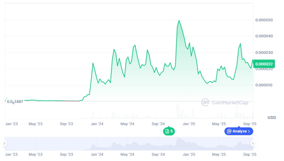Image resolution: width=284 pixels, height=161 pixels.
Task: Click the 0.000010 y-axis label
Action: pos(264,85)
